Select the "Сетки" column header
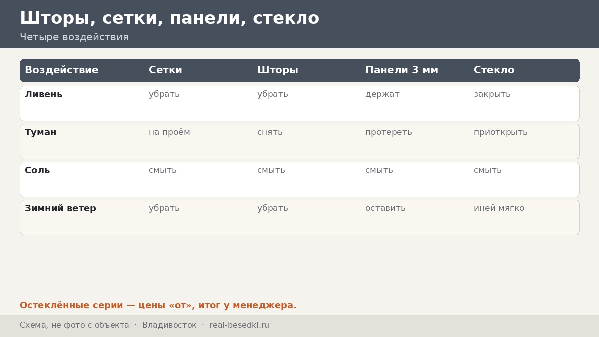The height and width of the screenshot is (337, 599). click(165, 70)
